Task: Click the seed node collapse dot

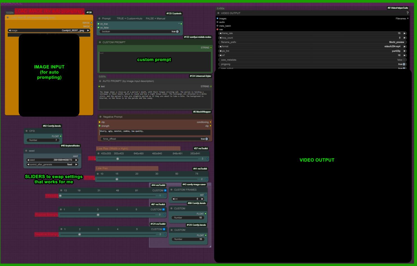Action: click(26, 151)
